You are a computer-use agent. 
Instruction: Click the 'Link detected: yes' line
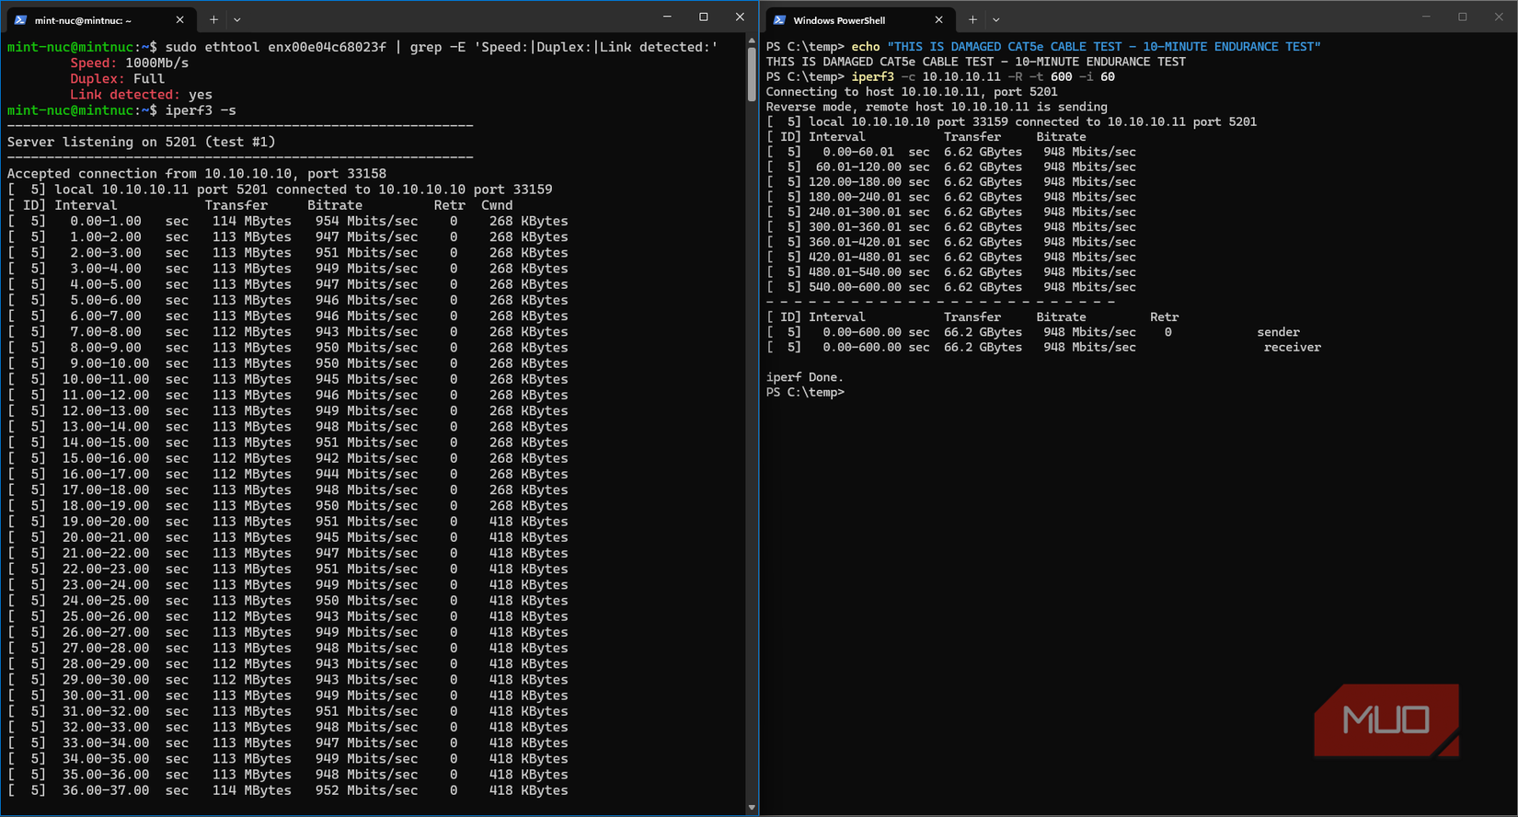tap(142, 94)
